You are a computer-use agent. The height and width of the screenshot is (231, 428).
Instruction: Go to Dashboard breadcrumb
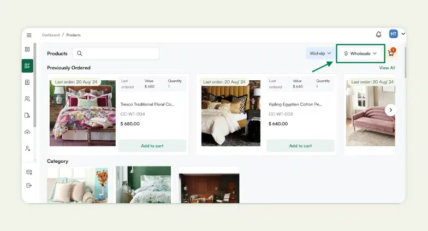click(51, 35)
